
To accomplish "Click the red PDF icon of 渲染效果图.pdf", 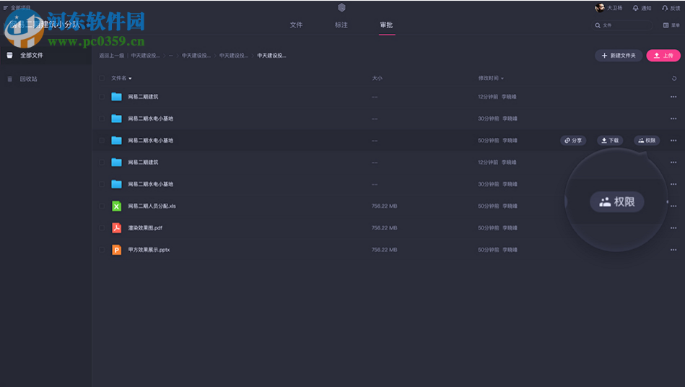I will point(116,227).
